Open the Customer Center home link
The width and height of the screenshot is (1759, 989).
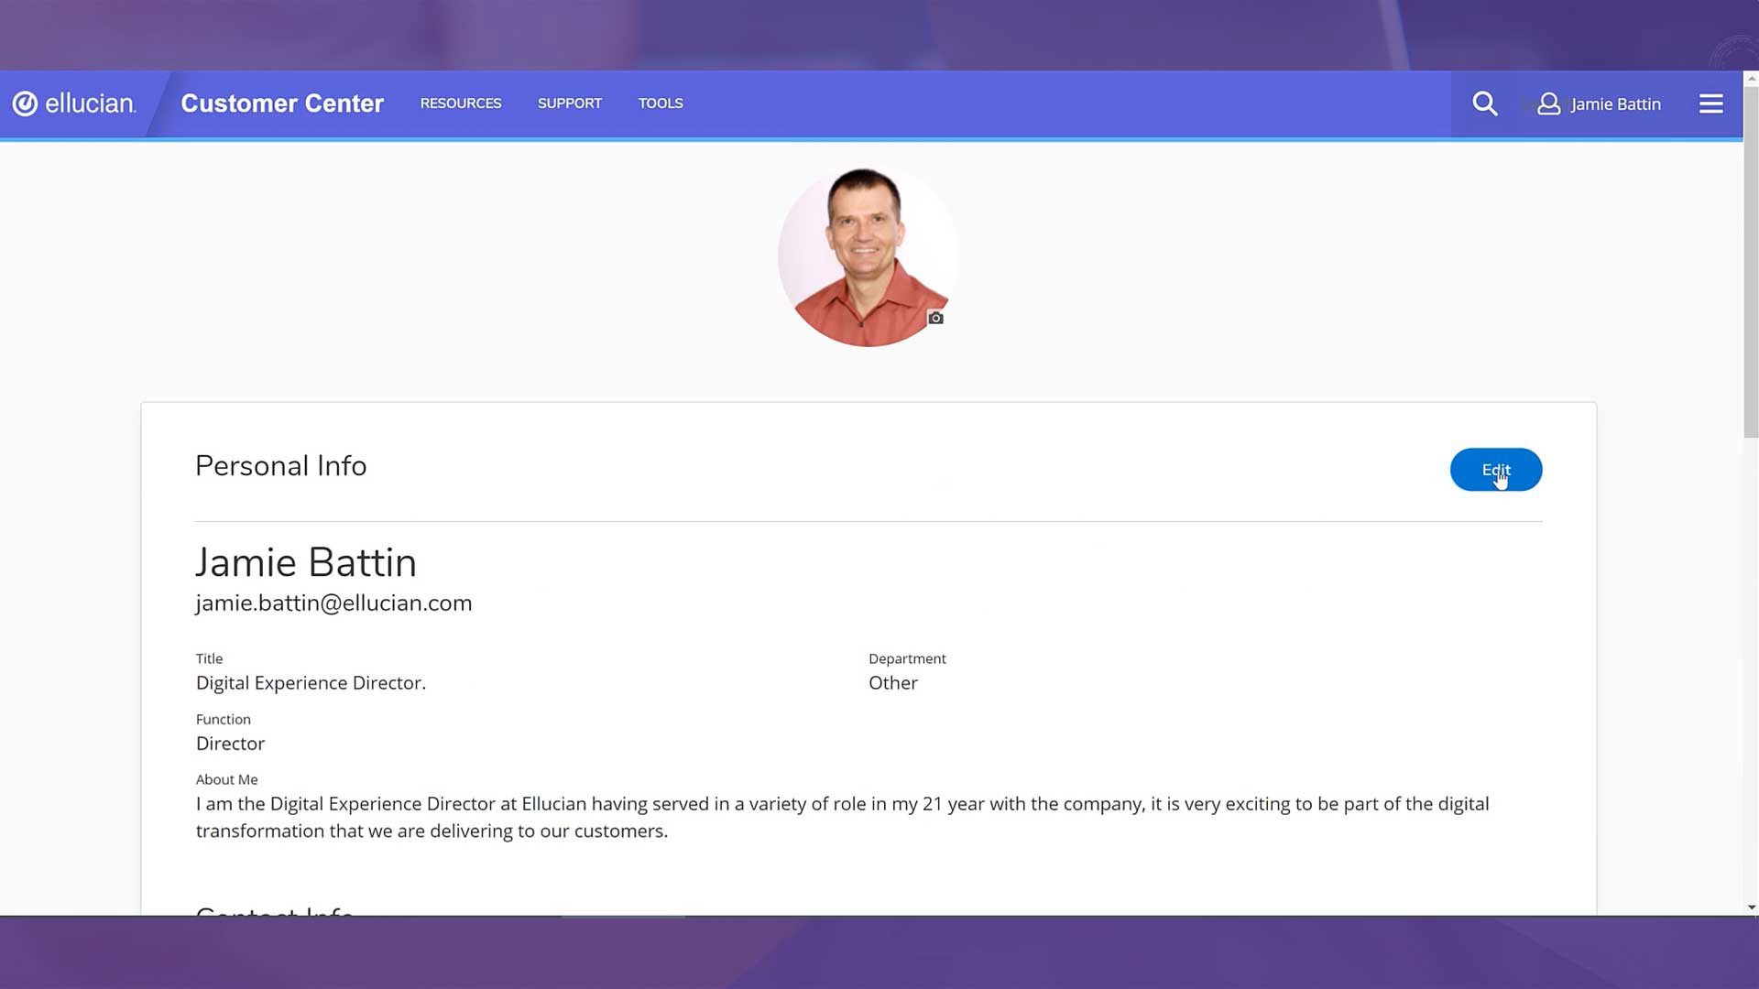click(282, 103)
